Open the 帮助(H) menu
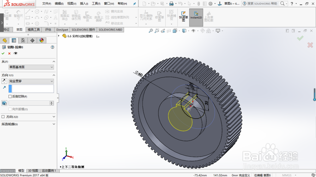 tap(122, 3)
